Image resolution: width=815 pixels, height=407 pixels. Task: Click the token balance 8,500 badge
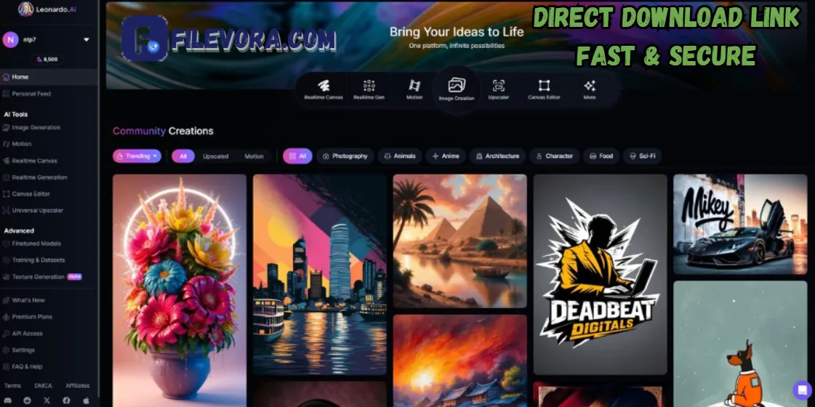[47, 60]
